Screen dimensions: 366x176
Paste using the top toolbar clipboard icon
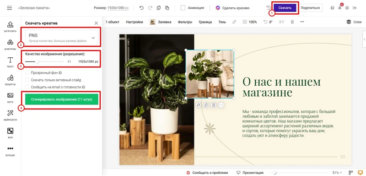(167, 8)
